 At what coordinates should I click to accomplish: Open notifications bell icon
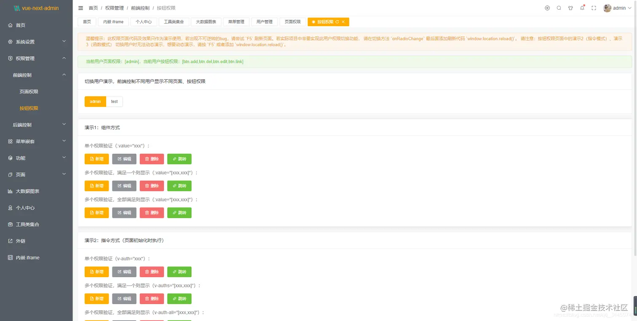(x=582, y=8)
